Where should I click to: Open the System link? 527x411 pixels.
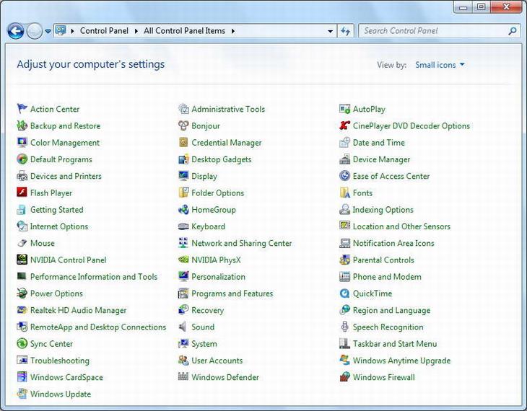(x=204, y=344)
